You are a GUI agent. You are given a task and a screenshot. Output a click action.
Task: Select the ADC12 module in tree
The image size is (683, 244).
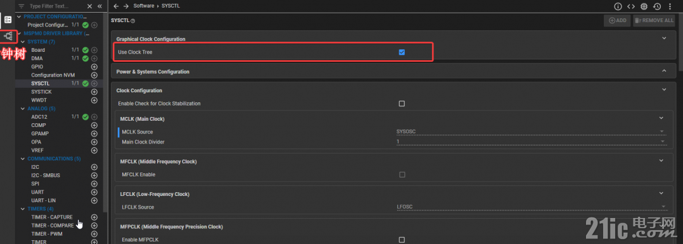pyautogui.click(x=39, y=117)
